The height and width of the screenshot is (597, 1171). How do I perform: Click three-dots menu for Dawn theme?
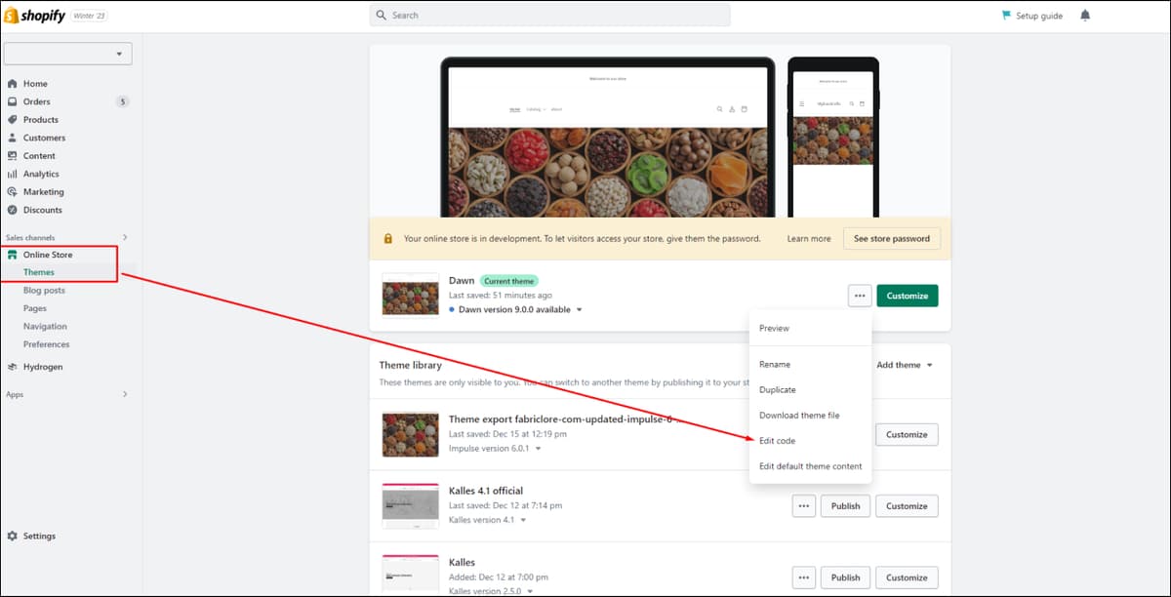[x=860, y=296]
